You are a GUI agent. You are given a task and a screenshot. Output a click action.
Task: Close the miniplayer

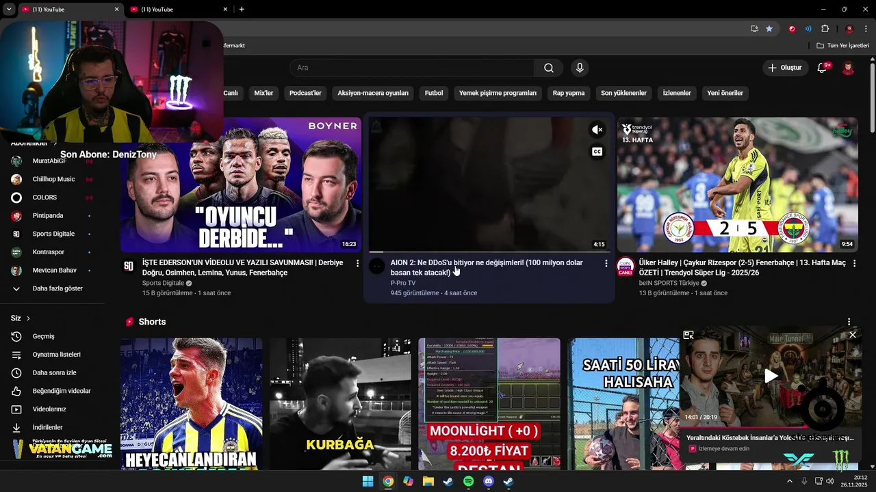pyautogui.click(x=853, y=335)
